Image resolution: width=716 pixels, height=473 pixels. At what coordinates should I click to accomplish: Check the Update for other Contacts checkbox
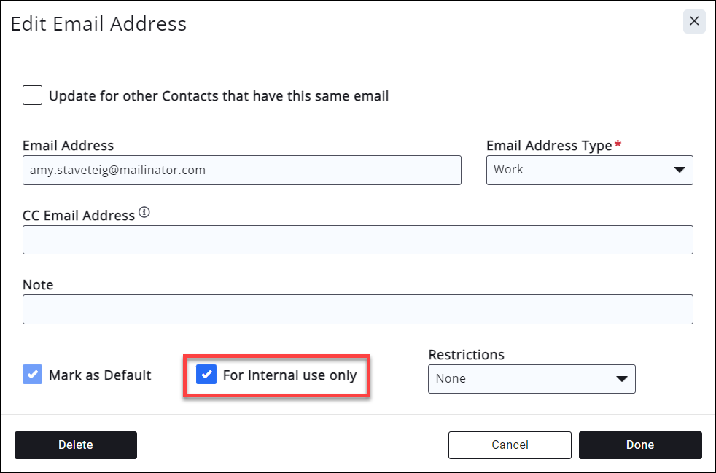coord(33,95)
